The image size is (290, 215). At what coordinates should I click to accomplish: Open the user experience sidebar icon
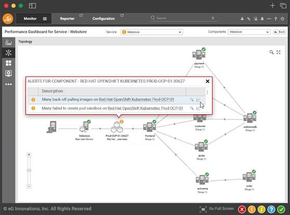pyautogui.click(x=8, y=43)
